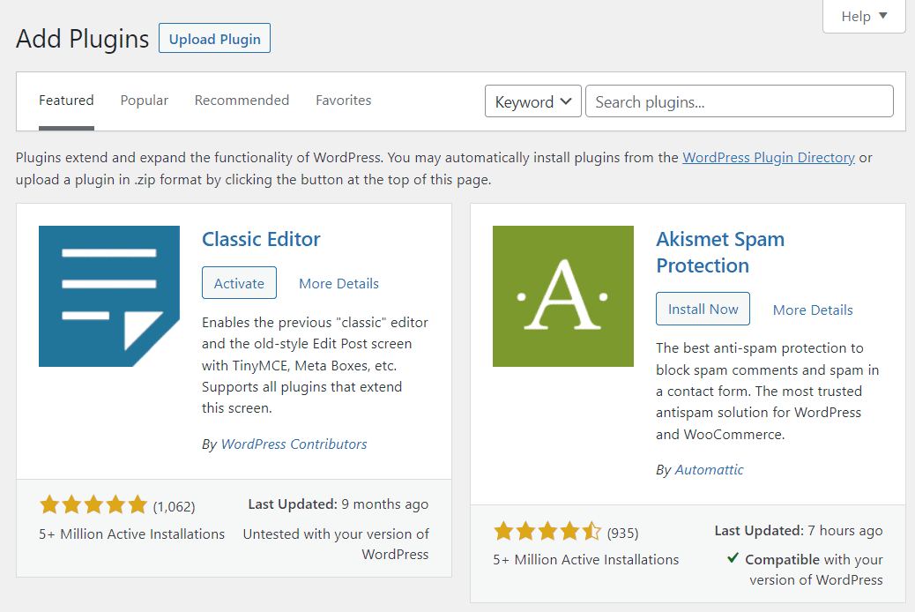Image resolution: width=915 pixels, height=612 pixels.
Task: Switch to the Popular tab
Action: (x=144, y=100)
